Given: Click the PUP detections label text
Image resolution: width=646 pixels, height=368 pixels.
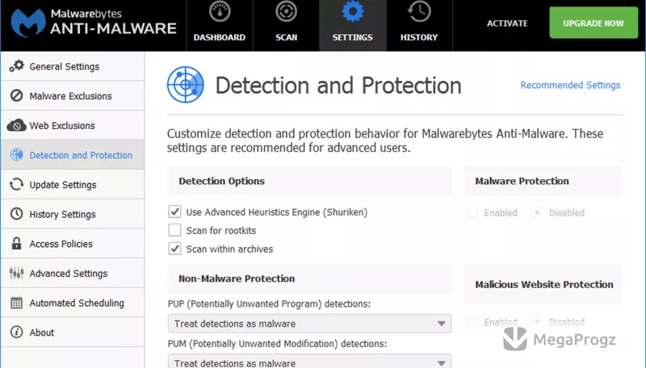Looking at the screenshot, I should pos(269,303).
